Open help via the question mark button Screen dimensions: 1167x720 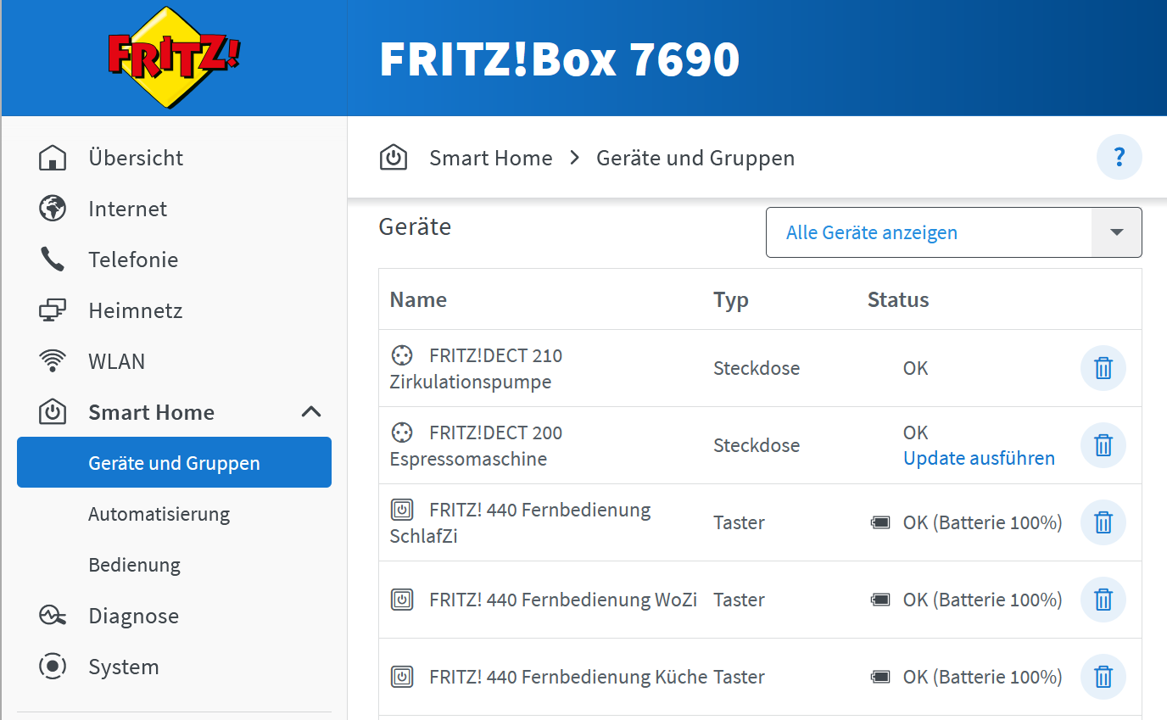click(1119, 157)
